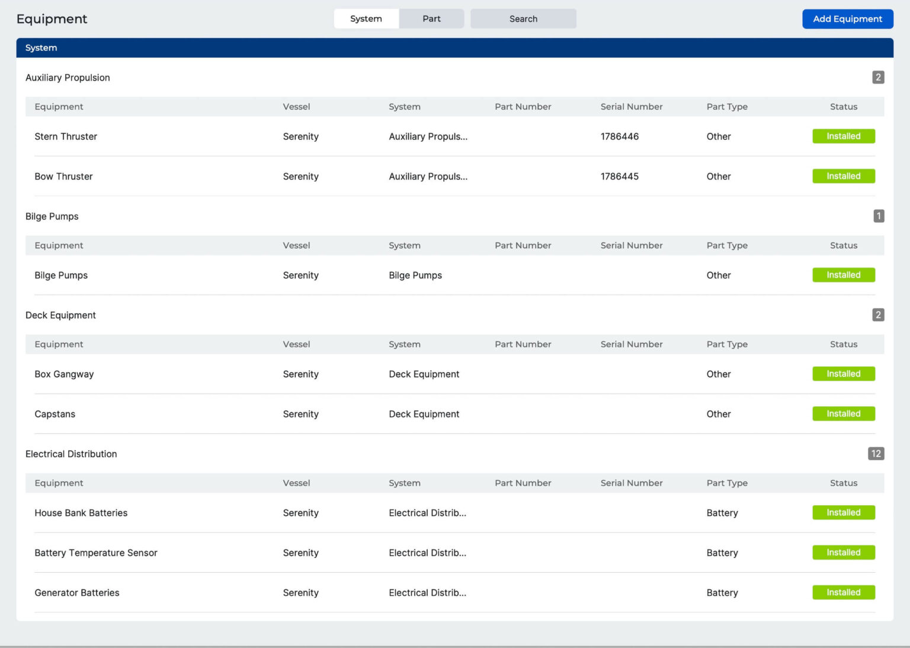Image resolution: width=910 pixels, height=648 pixels.
Task: Select the Bow Thruster row
Action: 63,176
